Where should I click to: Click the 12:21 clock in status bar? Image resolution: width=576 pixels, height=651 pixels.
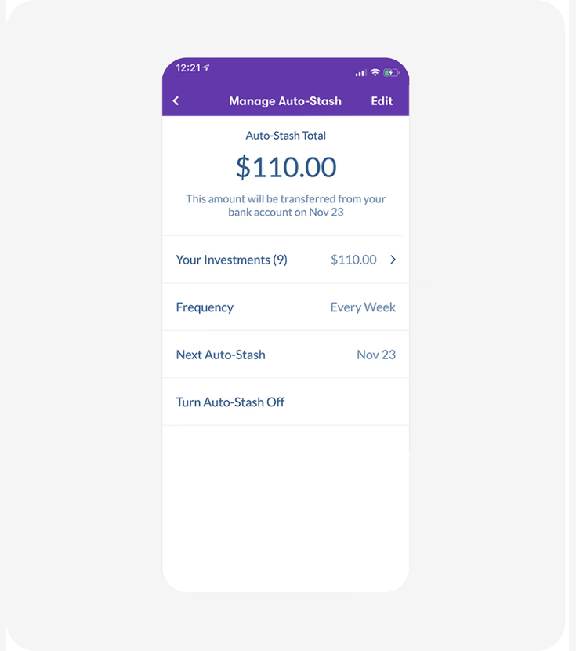pyautogui.click(x=187, y=68)
